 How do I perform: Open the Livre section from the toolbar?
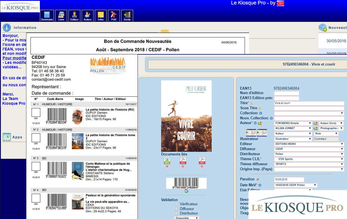(x=61, y=16)
